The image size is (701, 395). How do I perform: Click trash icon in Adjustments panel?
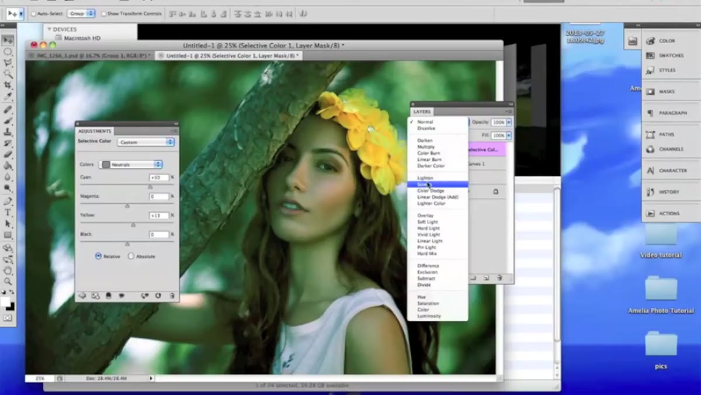pos(172,296)
